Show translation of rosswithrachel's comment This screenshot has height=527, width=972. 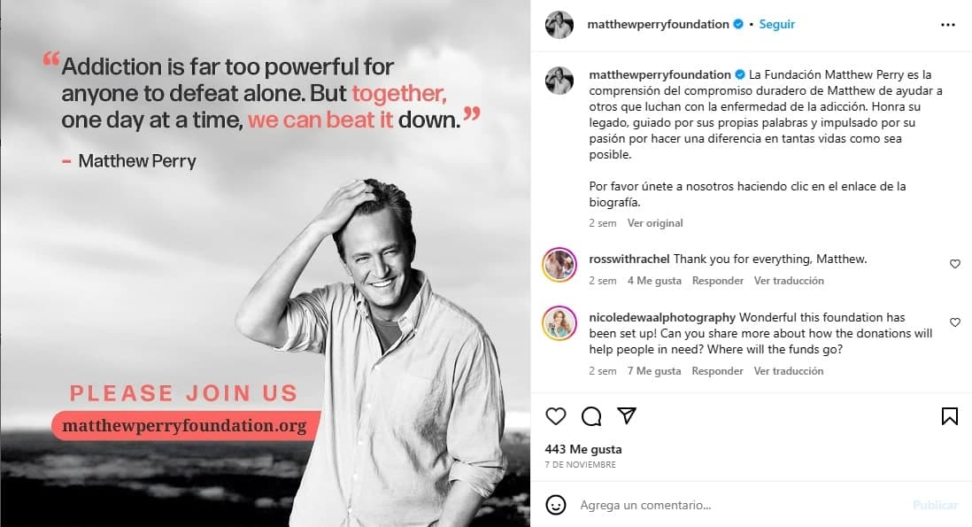click(789, 280)
